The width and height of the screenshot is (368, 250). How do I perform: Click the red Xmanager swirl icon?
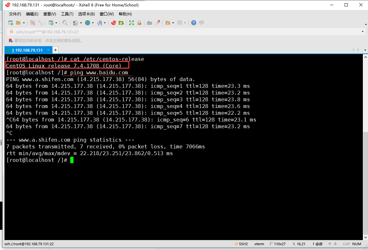pos(113,23)
